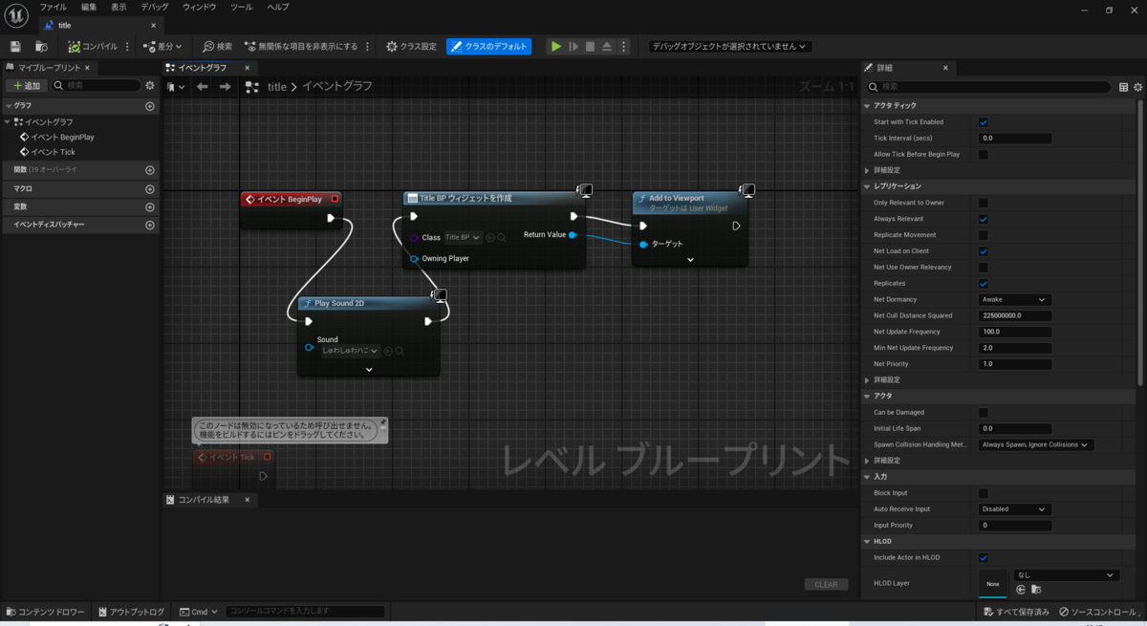The width and height of the screenshot is (1147, 626).
Task: Open アウトプットログ (Output Log)
Action: [x=131, y=612]
